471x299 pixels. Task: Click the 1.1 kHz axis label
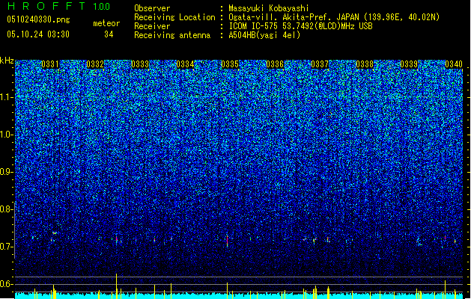(6, 97)
